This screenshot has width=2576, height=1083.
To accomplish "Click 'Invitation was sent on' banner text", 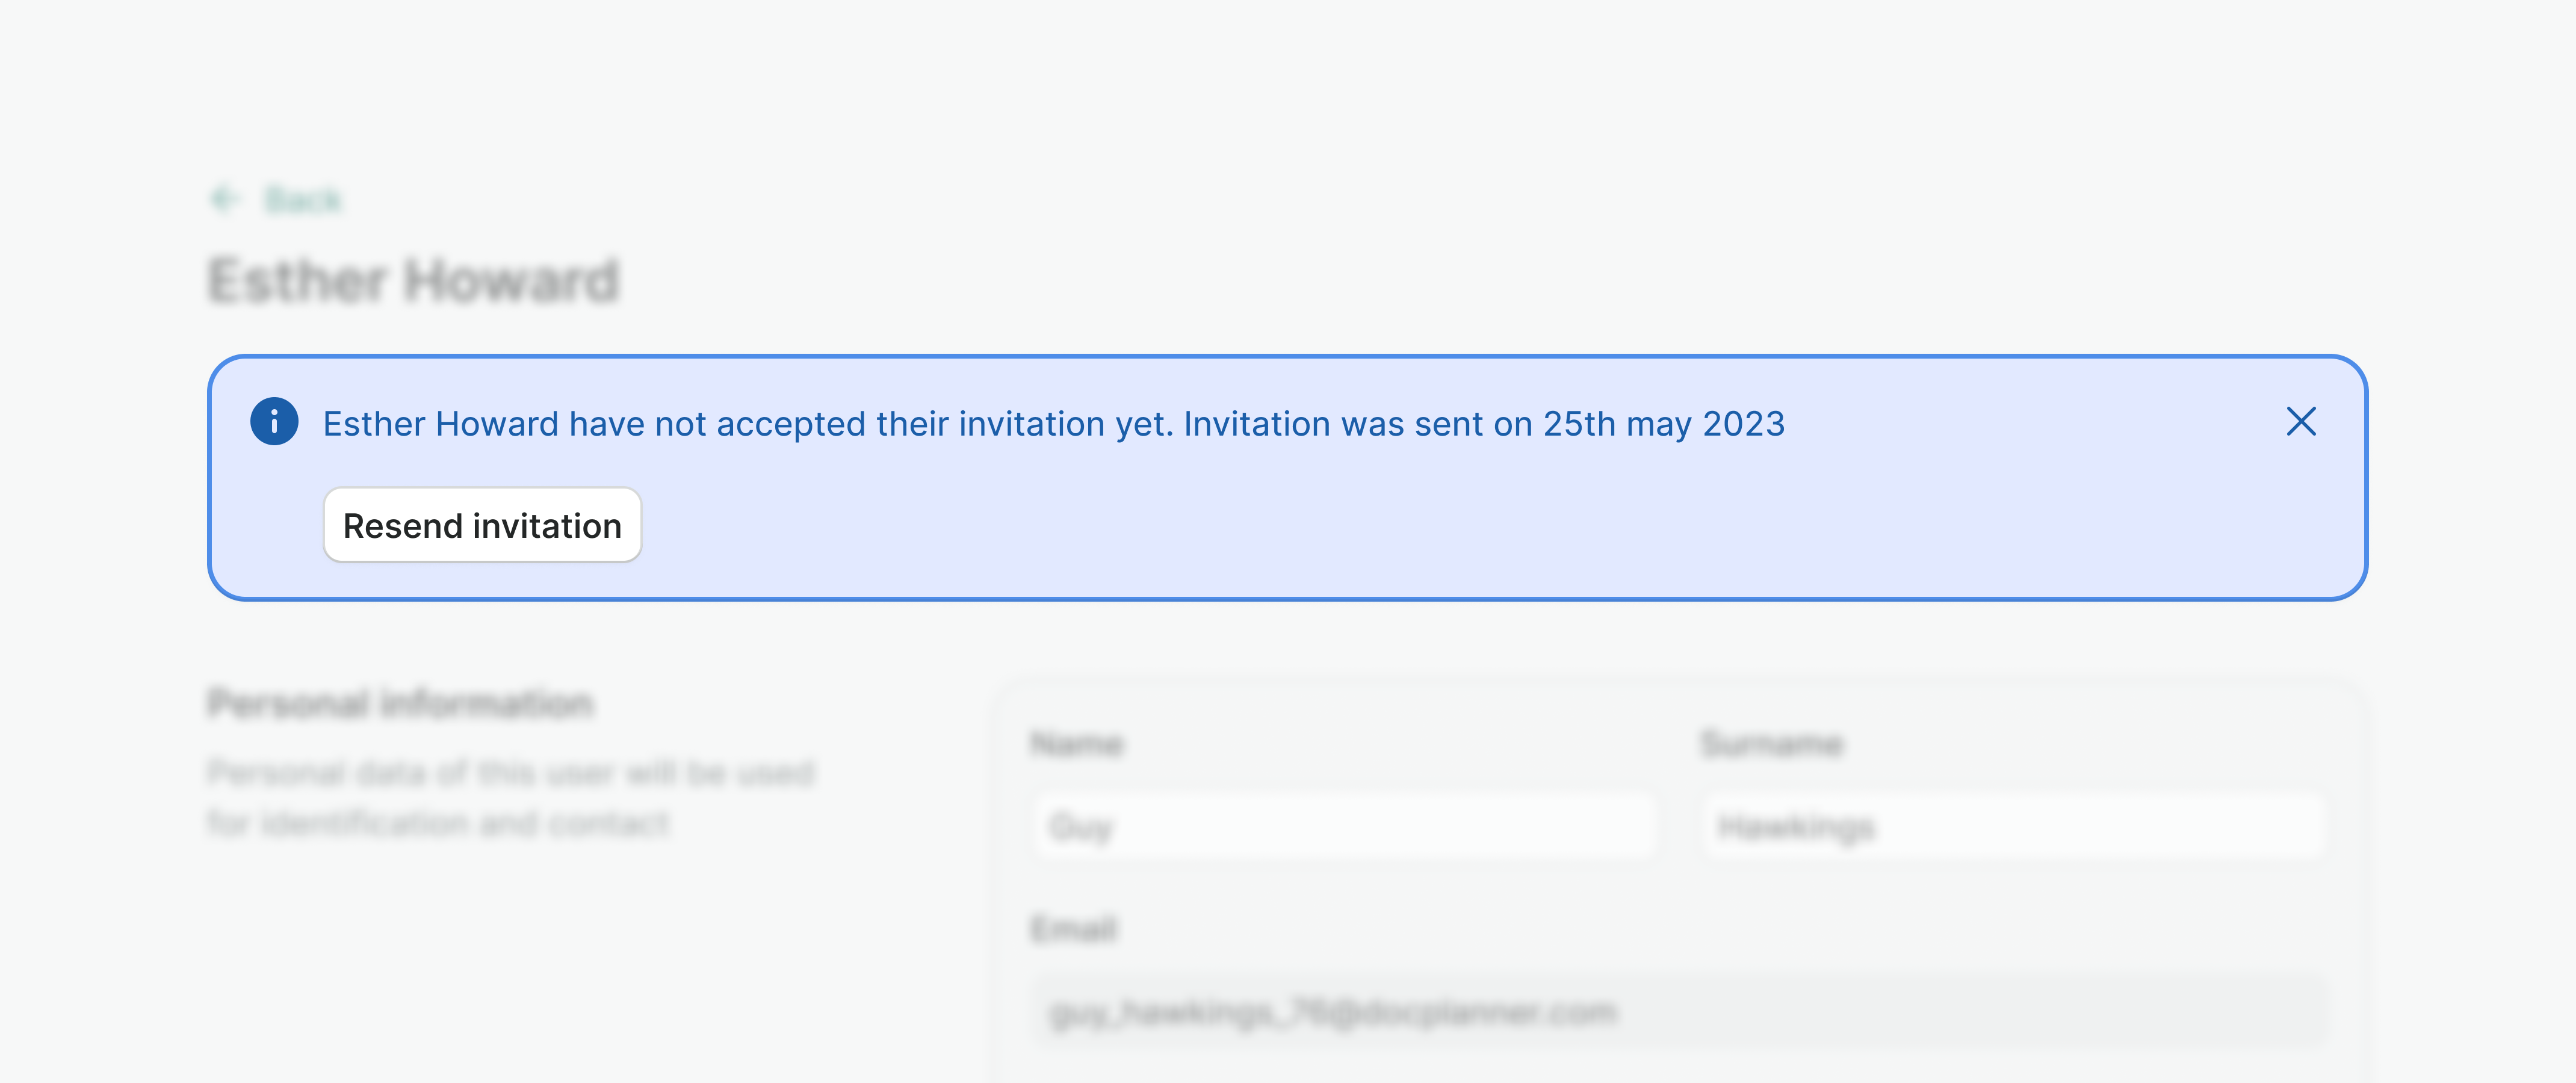I will pos(1357,424).
